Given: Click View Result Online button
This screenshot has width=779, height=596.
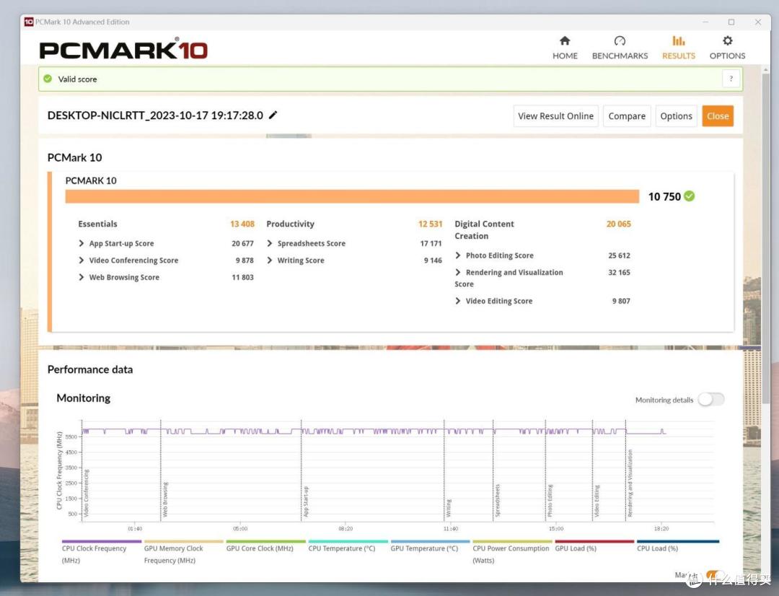Looking at the screenshot, I should 555,116.
